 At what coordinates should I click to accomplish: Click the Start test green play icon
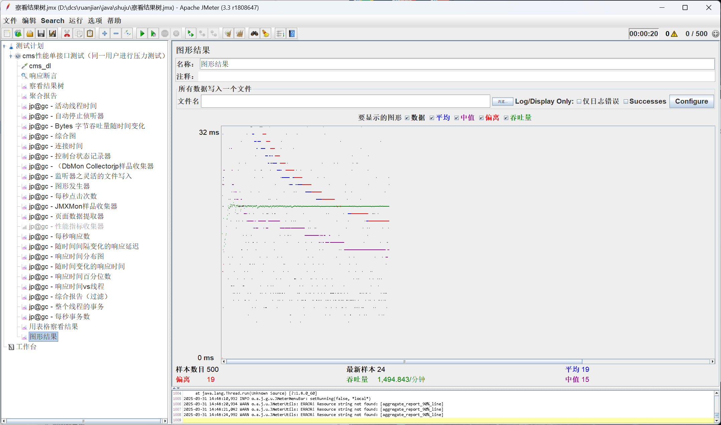pos(142,33)
